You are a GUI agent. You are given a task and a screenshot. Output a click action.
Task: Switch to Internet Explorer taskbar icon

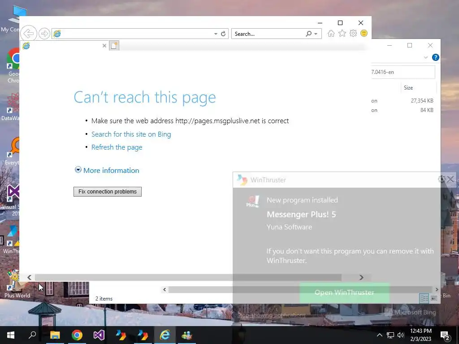click(165, 335)
